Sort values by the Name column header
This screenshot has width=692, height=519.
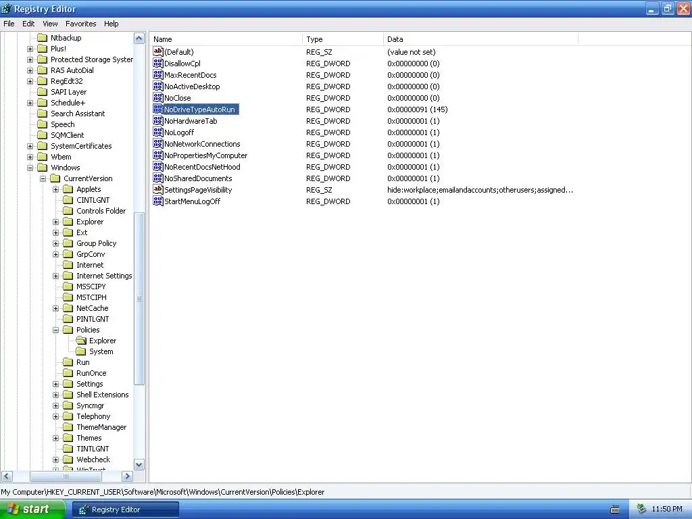point(226,39)
